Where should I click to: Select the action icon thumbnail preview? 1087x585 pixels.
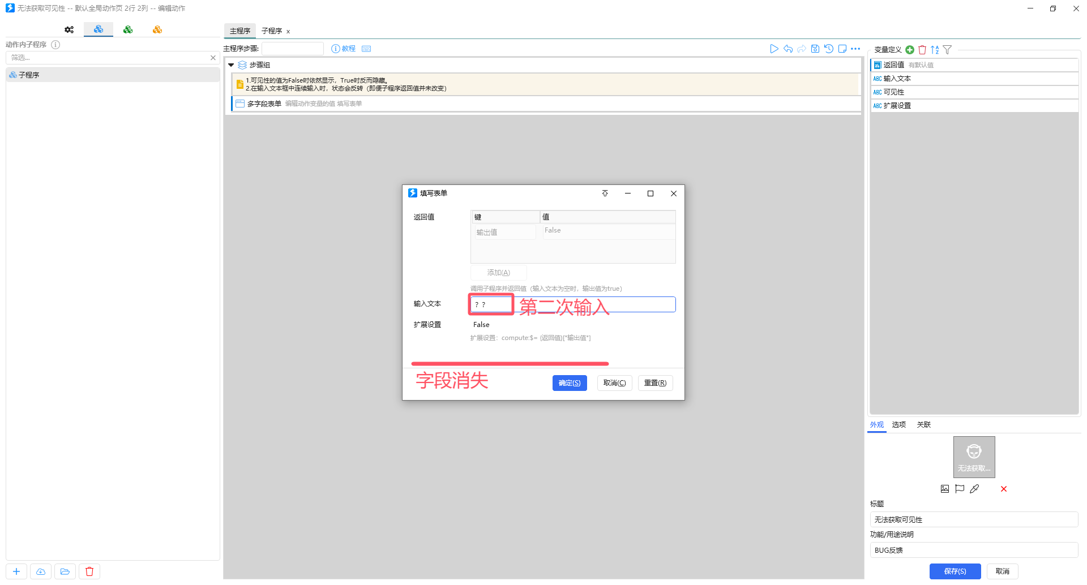point(974,457)
